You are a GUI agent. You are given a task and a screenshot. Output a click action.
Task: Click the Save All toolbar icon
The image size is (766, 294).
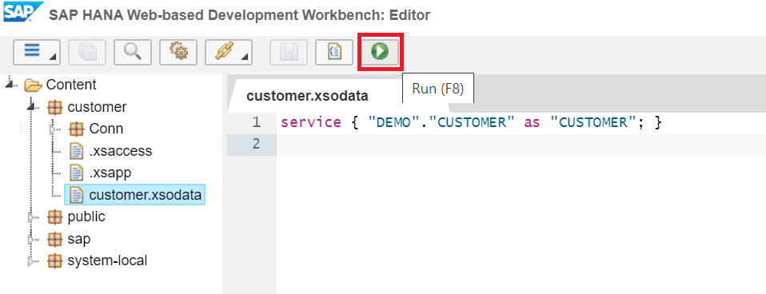[87, 52]
